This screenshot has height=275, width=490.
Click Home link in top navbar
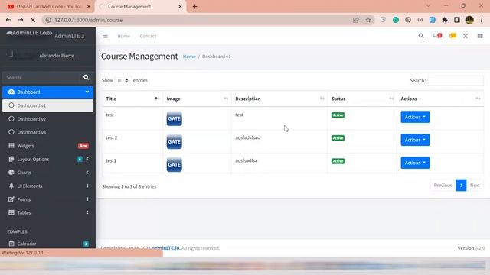tap(124, 36)
